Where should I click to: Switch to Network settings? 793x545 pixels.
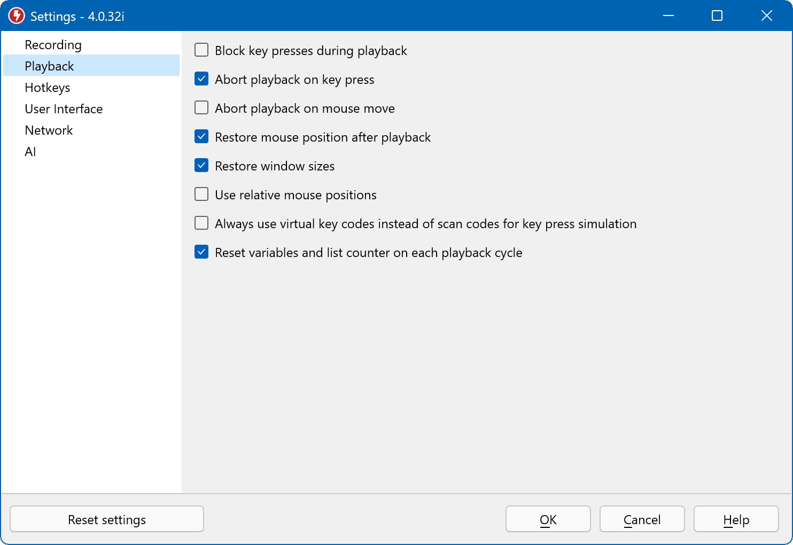pos(49,130)
